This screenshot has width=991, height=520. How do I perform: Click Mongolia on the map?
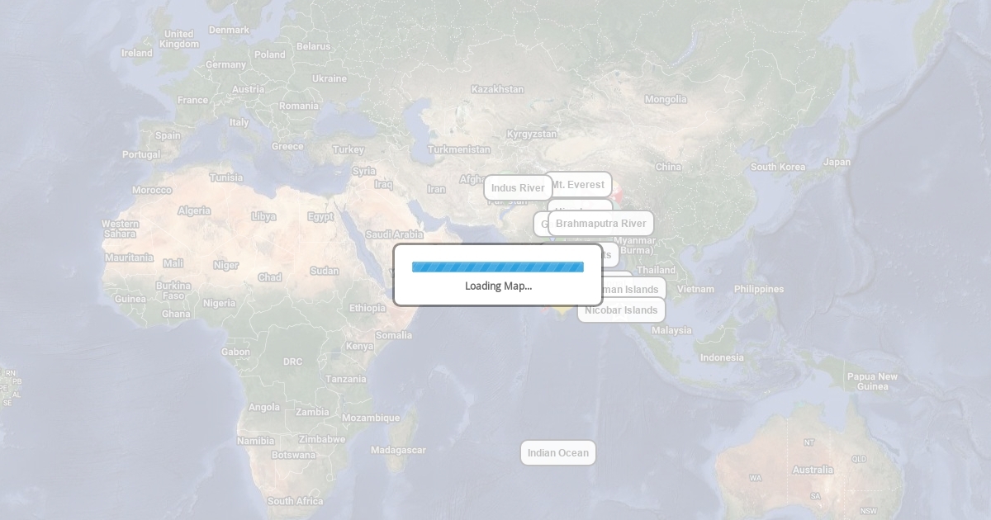(x=666, y=99)
